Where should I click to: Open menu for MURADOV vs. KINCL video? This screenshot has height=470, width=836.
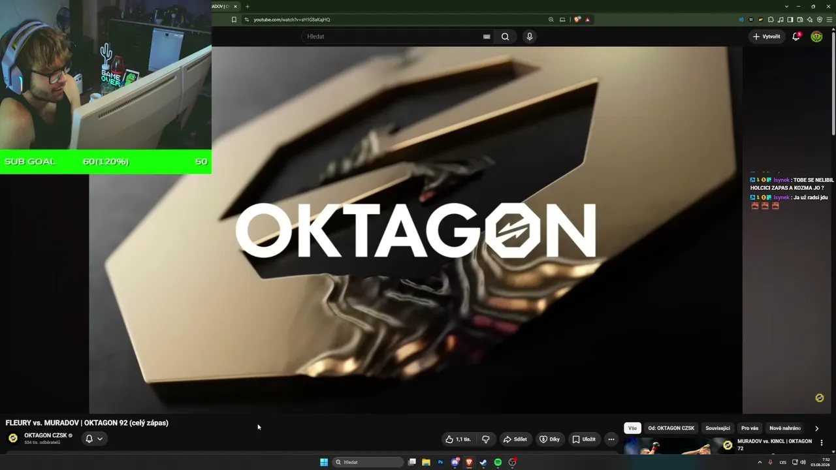click(x=822, y=443)
